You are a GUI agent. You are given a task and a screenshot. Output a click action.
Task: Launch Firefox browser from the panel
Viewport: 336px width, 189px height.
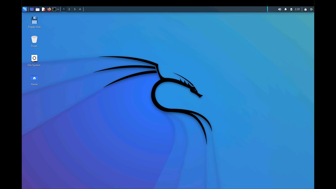(49, 9)
